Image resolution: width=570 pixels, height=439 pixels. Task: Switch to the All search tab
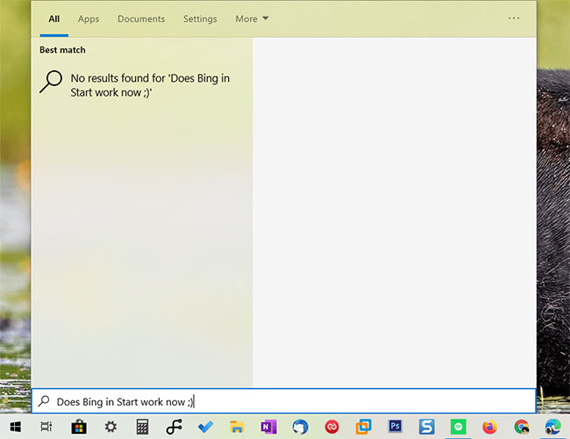click(x=54, y=19)
